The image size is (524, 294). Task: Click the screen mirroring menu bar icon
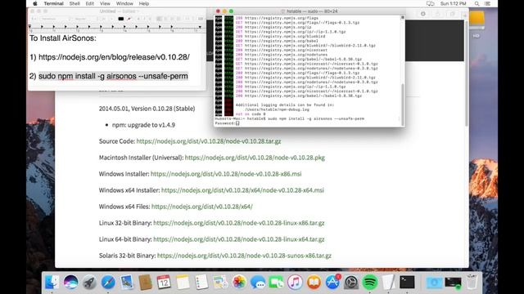tap(430, 3)
